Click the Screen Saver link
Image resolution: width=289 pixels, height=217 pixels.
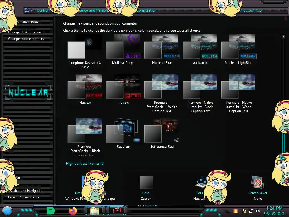(x=258, y=193)
